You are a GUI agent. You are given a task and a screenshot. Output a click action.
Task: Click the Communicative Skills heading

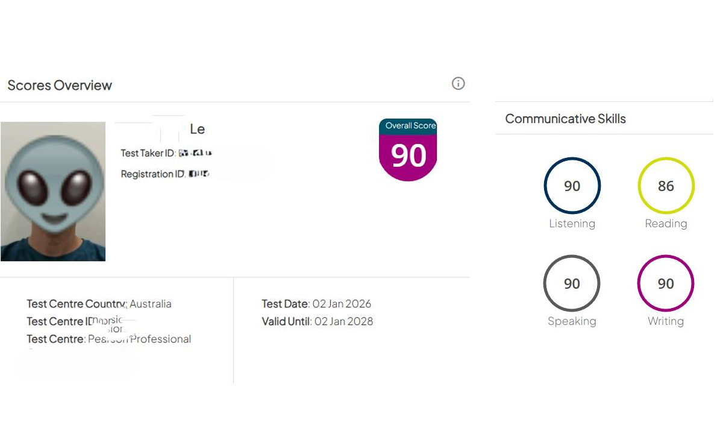(x=565, y=119)
